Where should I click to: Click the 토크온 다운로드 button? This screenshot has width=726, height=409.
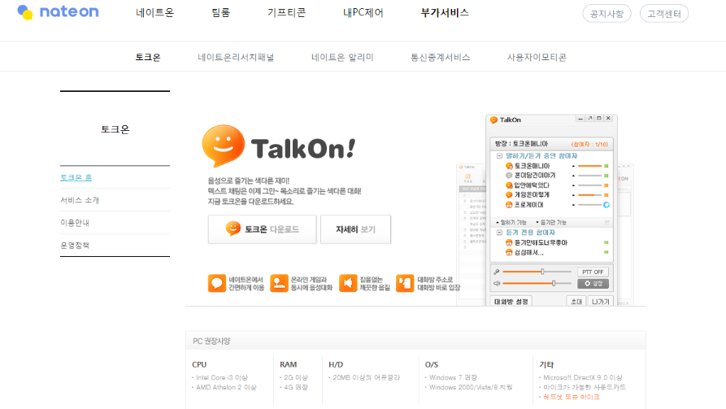(262, 229)
